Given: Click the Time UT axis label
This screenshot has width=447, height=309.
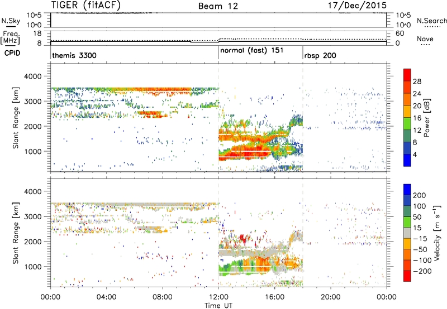Looking at the screenshot, I should (x=218, y=306).
